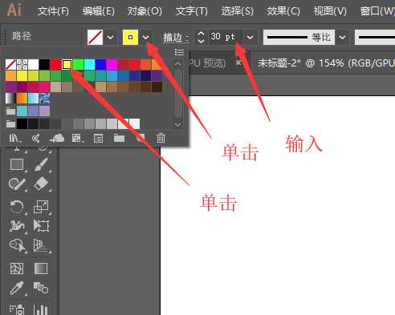Open the 文字(T) menu

click(192, 11)
